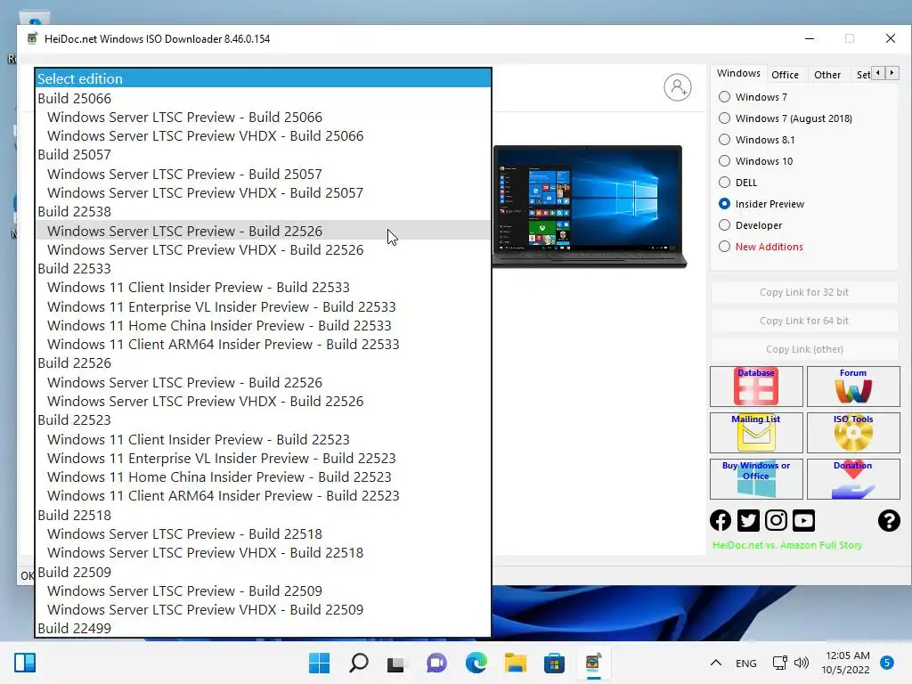This screenshot has width=912, height=684.
Task: Choose Windows Server LTSC Preview - Build 25057
Action: (264, 174)
